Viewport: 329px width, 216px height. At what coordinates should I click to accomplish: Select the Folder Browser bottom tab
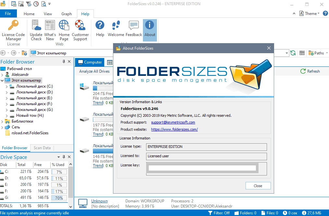[15, 148]
